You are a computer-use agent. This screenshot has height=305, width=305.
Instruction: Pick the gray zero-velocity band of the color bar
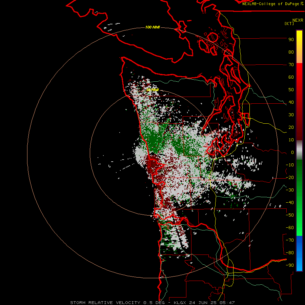[x=299, y=150]
